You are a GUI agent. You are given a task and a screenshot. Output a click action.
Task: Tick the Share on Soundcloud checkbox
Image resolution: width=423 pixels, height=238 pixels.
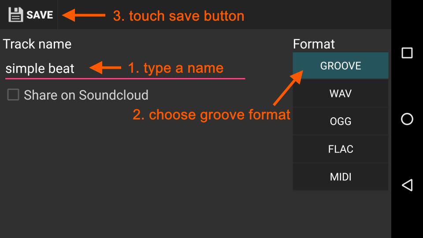point(13,95)
